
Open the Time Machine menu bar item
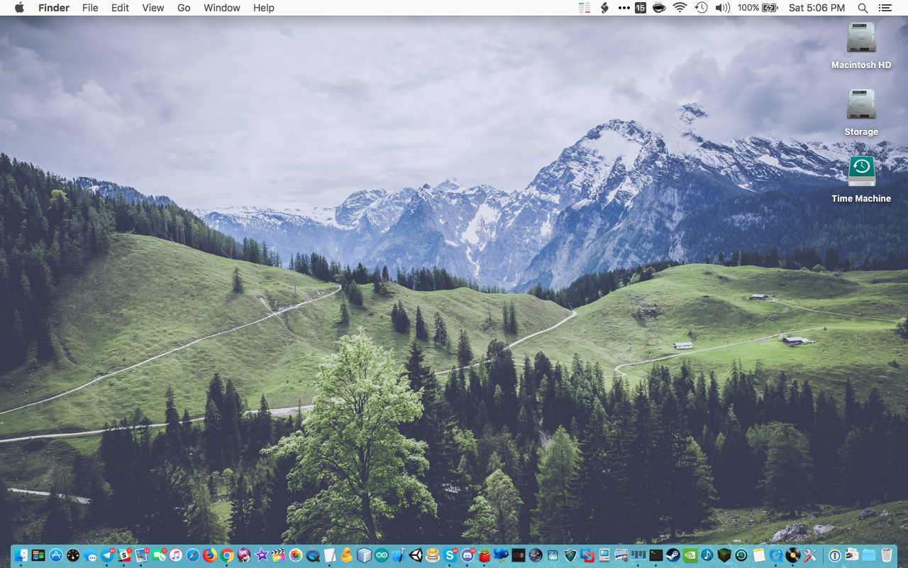tap(701, 8)
